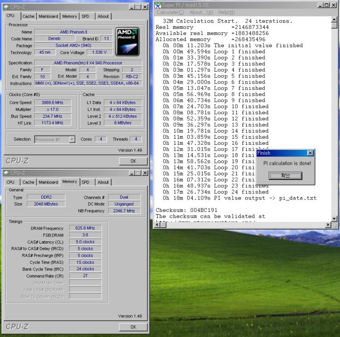
Task: Close the Super PI window
Action: tap(334, 5)
